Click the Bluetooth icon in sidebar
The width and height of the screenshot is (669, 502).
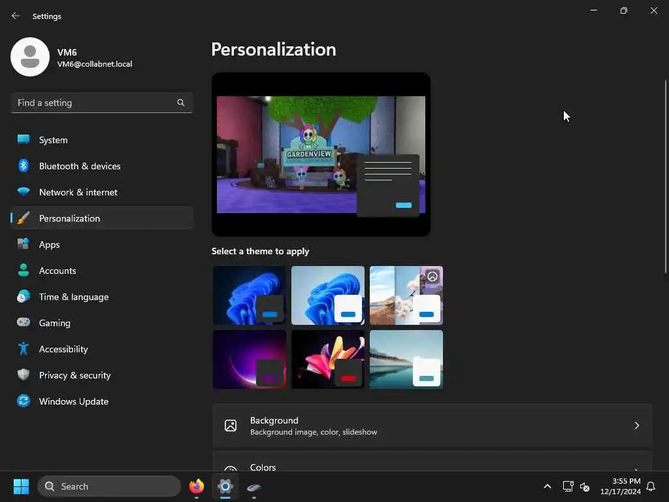(24, 165)
